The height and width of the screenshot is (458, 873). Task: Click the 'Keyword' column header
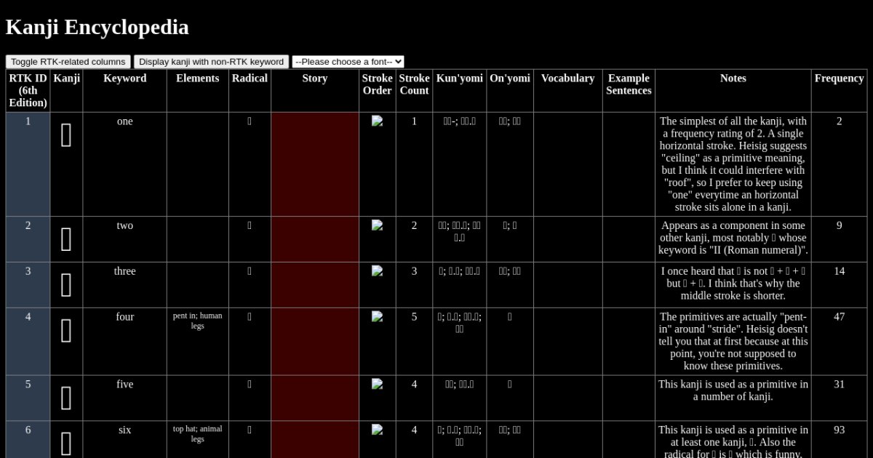124,79
